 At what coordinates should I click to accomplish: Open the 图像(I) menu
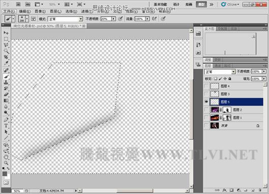click(40, 12)
